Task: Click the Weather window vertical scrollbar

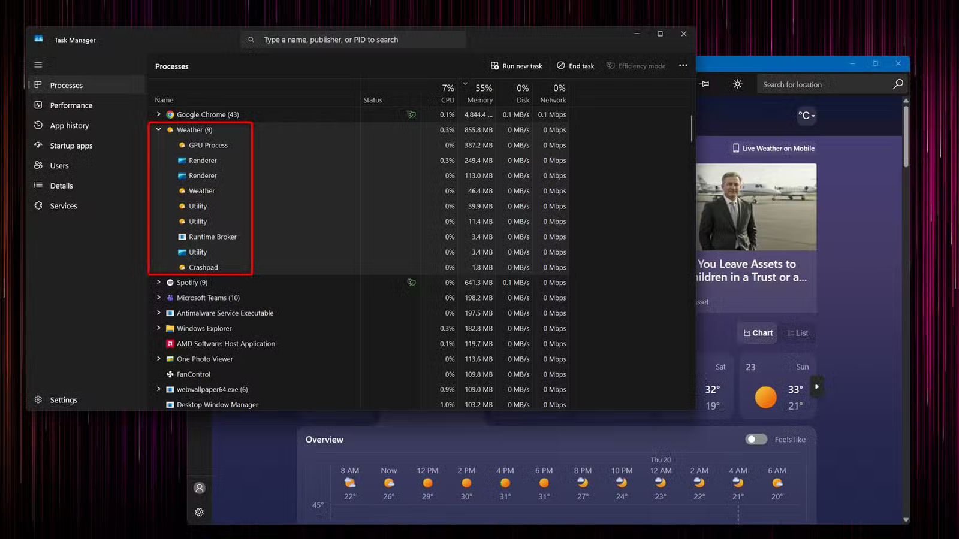Action: [x=906, y=137]
